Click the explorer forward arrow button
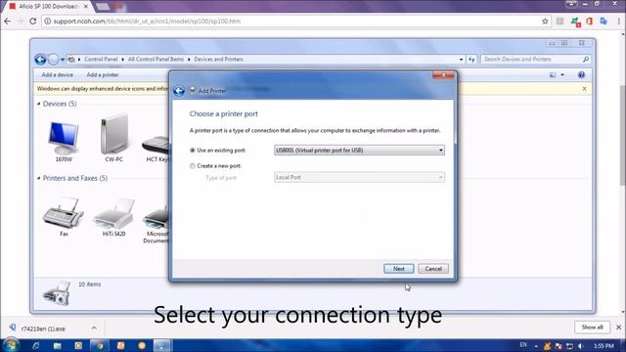 (x=53, y=60)
